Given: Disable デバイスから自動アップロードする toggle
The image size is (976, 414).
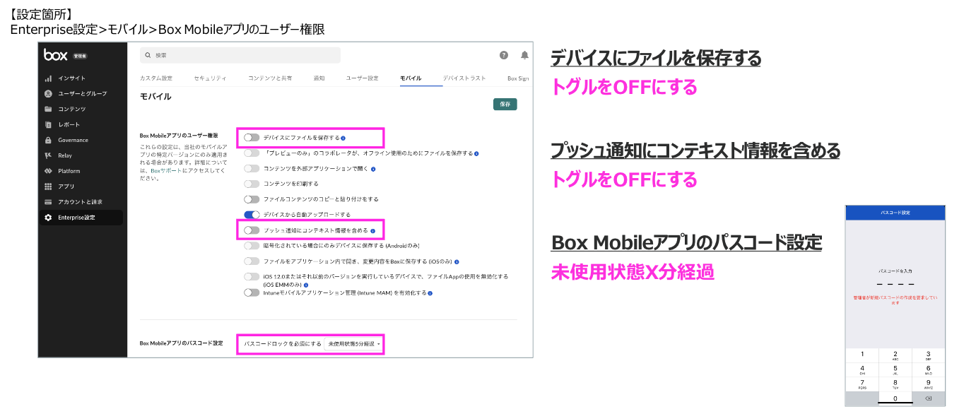Looking at the screenshot, I should click(x=252, y=215).
